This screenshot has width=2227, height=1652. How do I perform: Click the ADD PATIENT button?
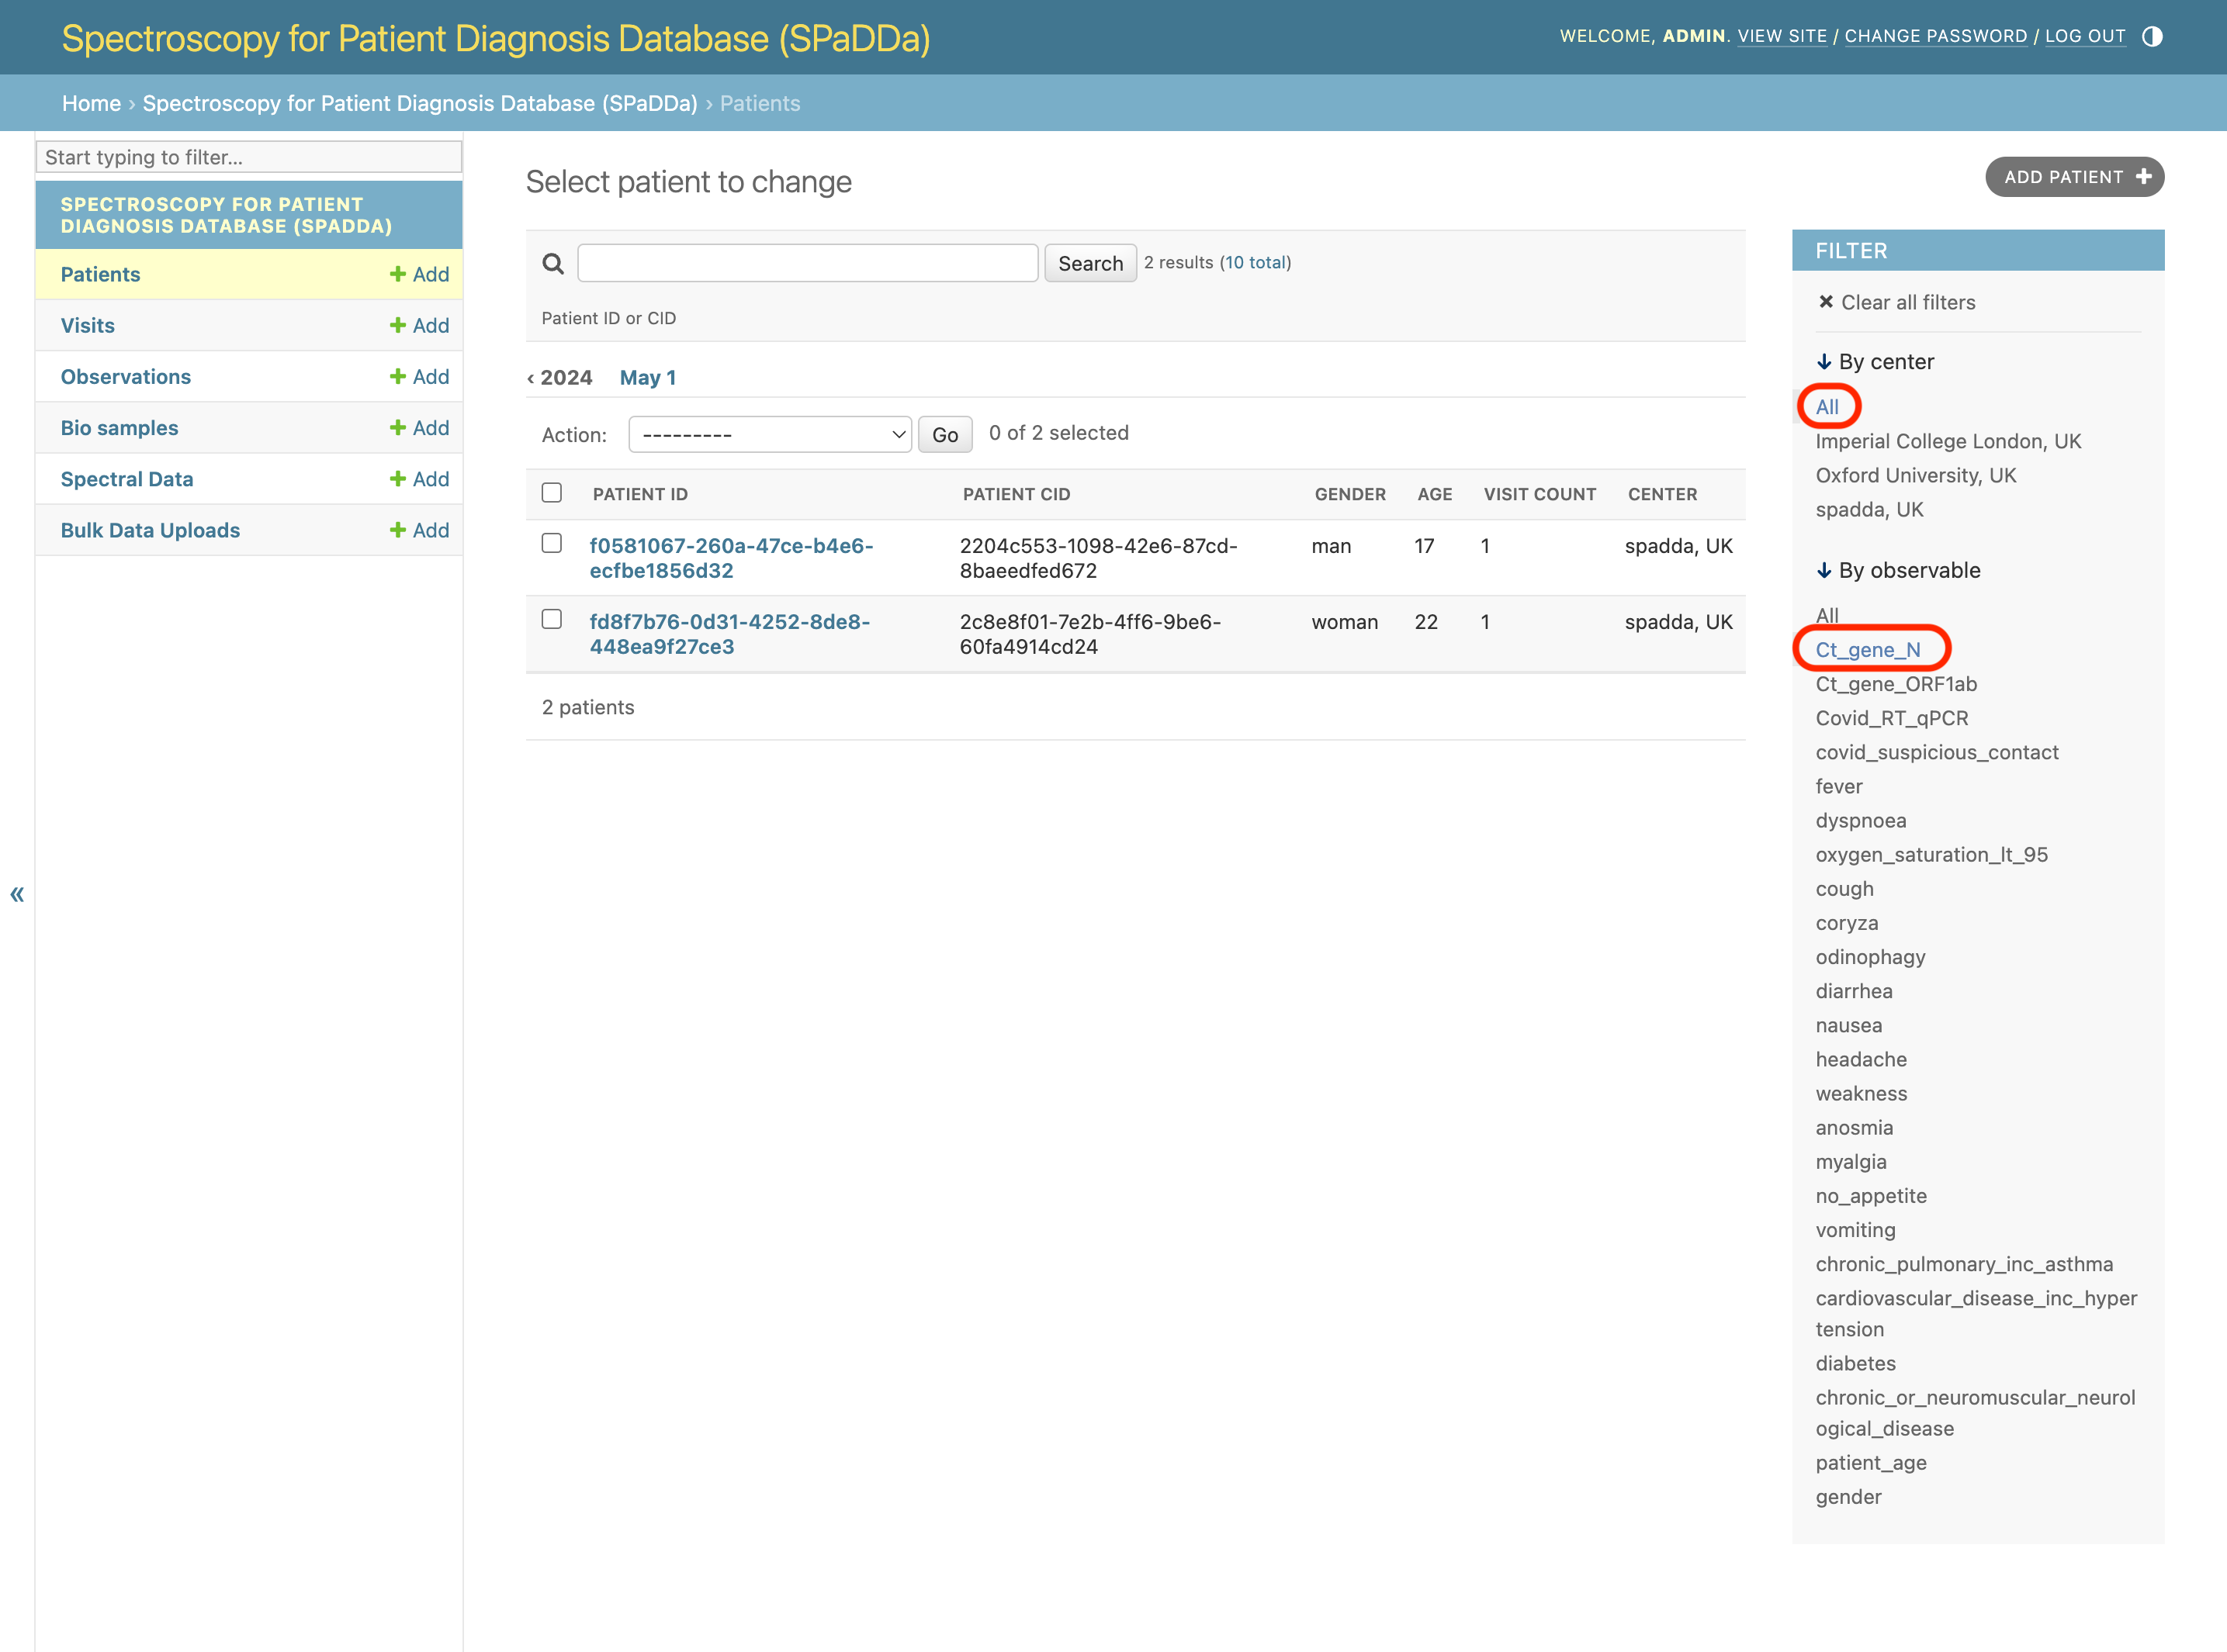[x=2074, y=177]
